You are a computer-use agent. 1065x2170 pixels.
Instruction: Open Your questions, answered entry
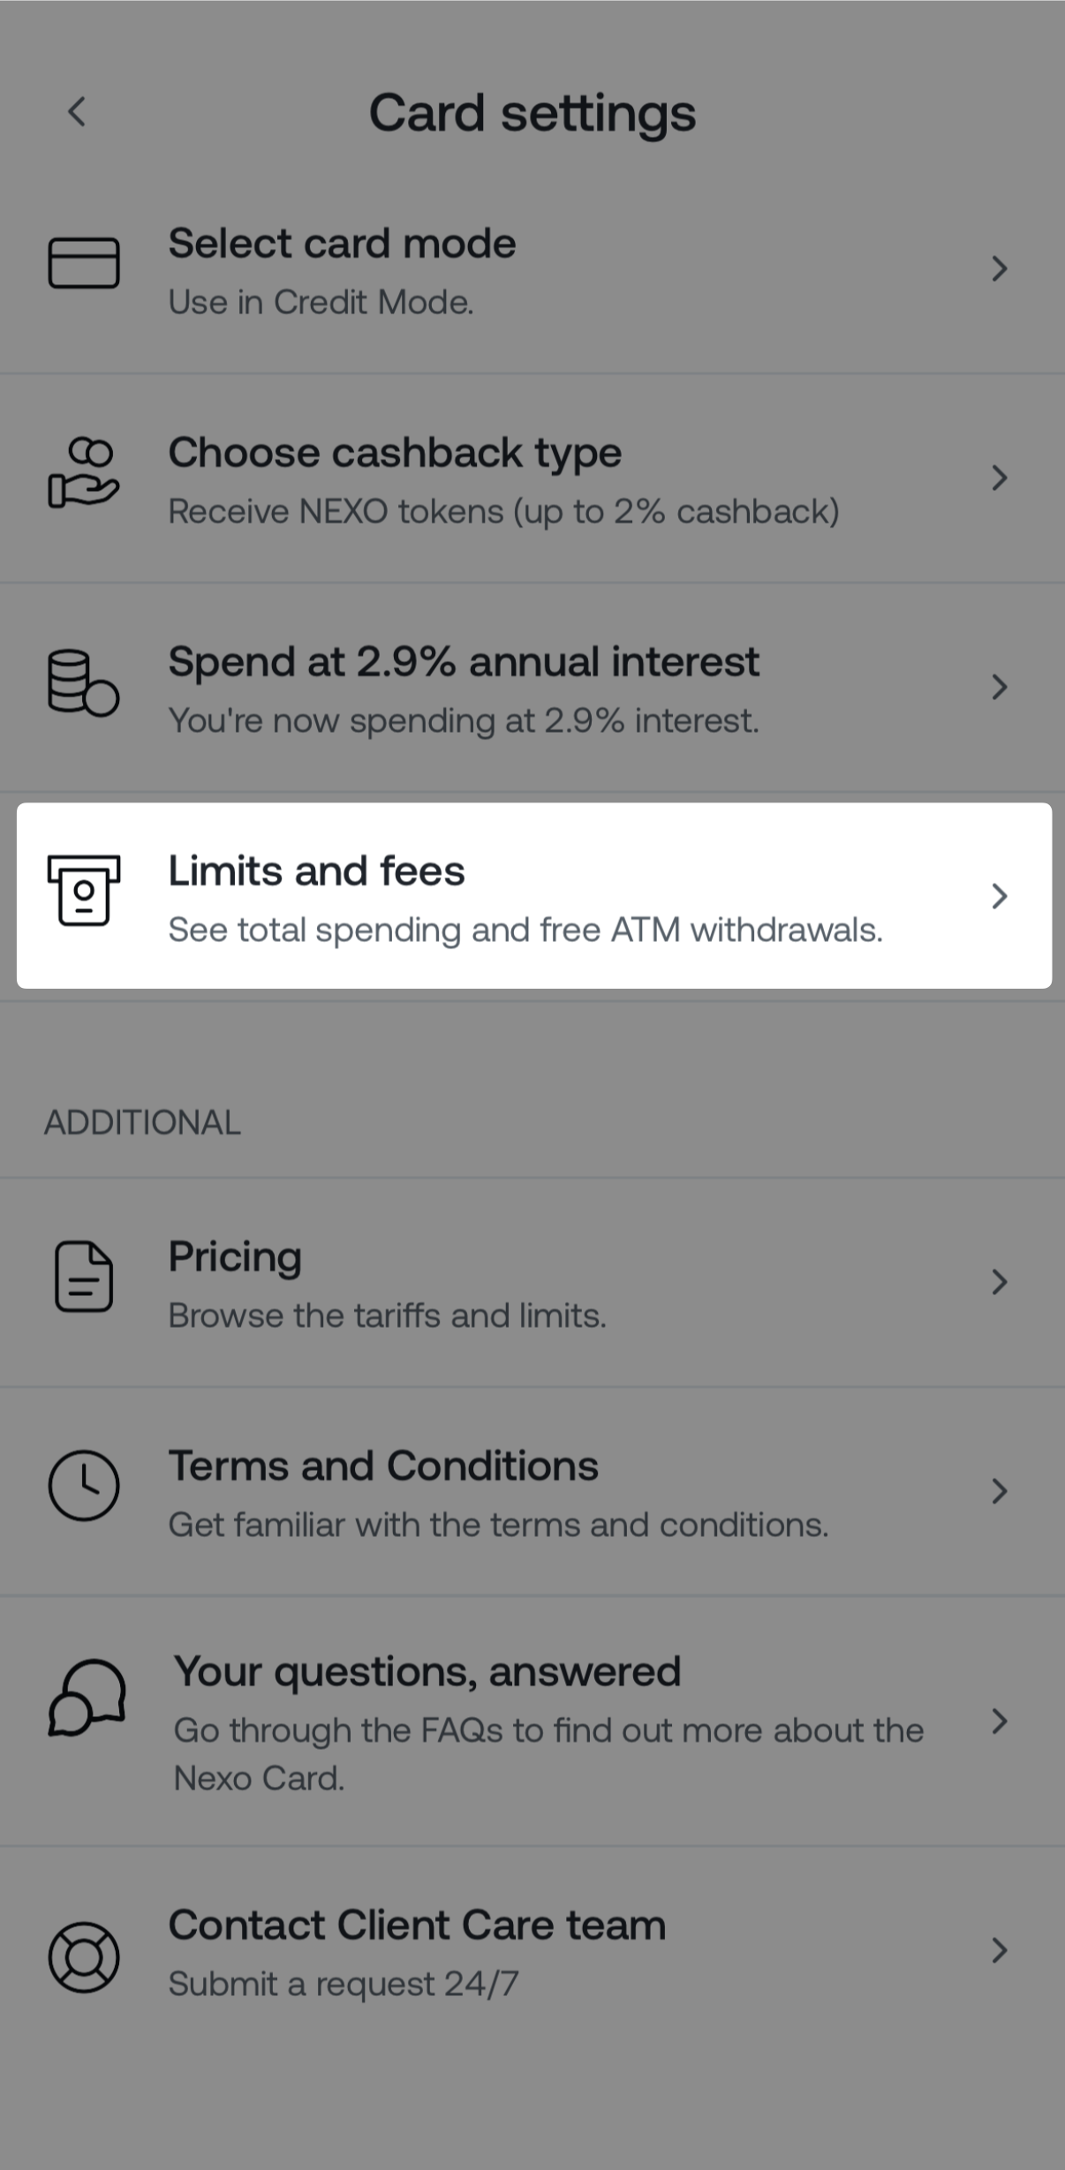(x=427, y=1672)
